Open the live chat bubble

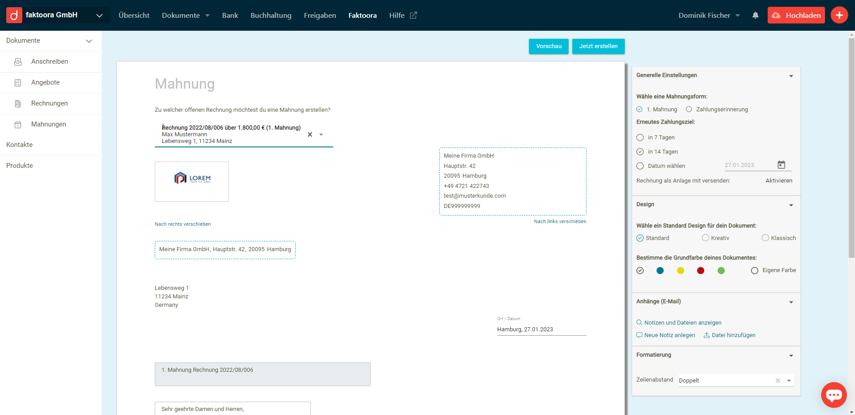(x=833, y=395)
